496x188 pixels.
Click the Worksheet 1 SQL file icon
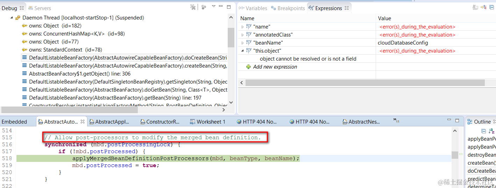click(192, 122)
